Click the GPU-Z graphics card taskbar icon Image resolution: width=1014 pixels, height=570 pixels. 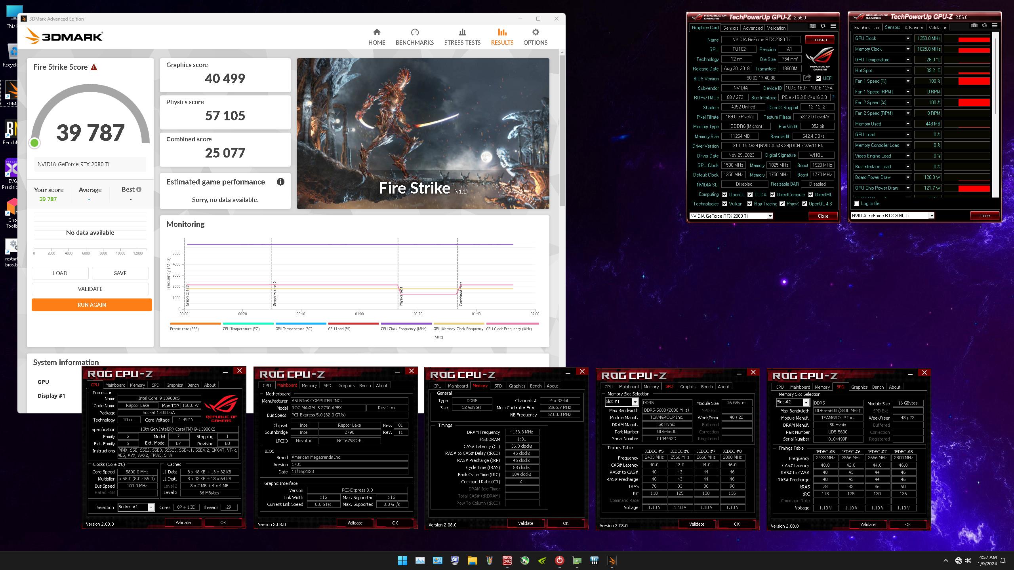click(x=577, y=560)
